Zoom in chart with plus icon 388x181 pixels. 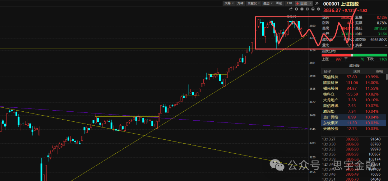pos(296,9)
